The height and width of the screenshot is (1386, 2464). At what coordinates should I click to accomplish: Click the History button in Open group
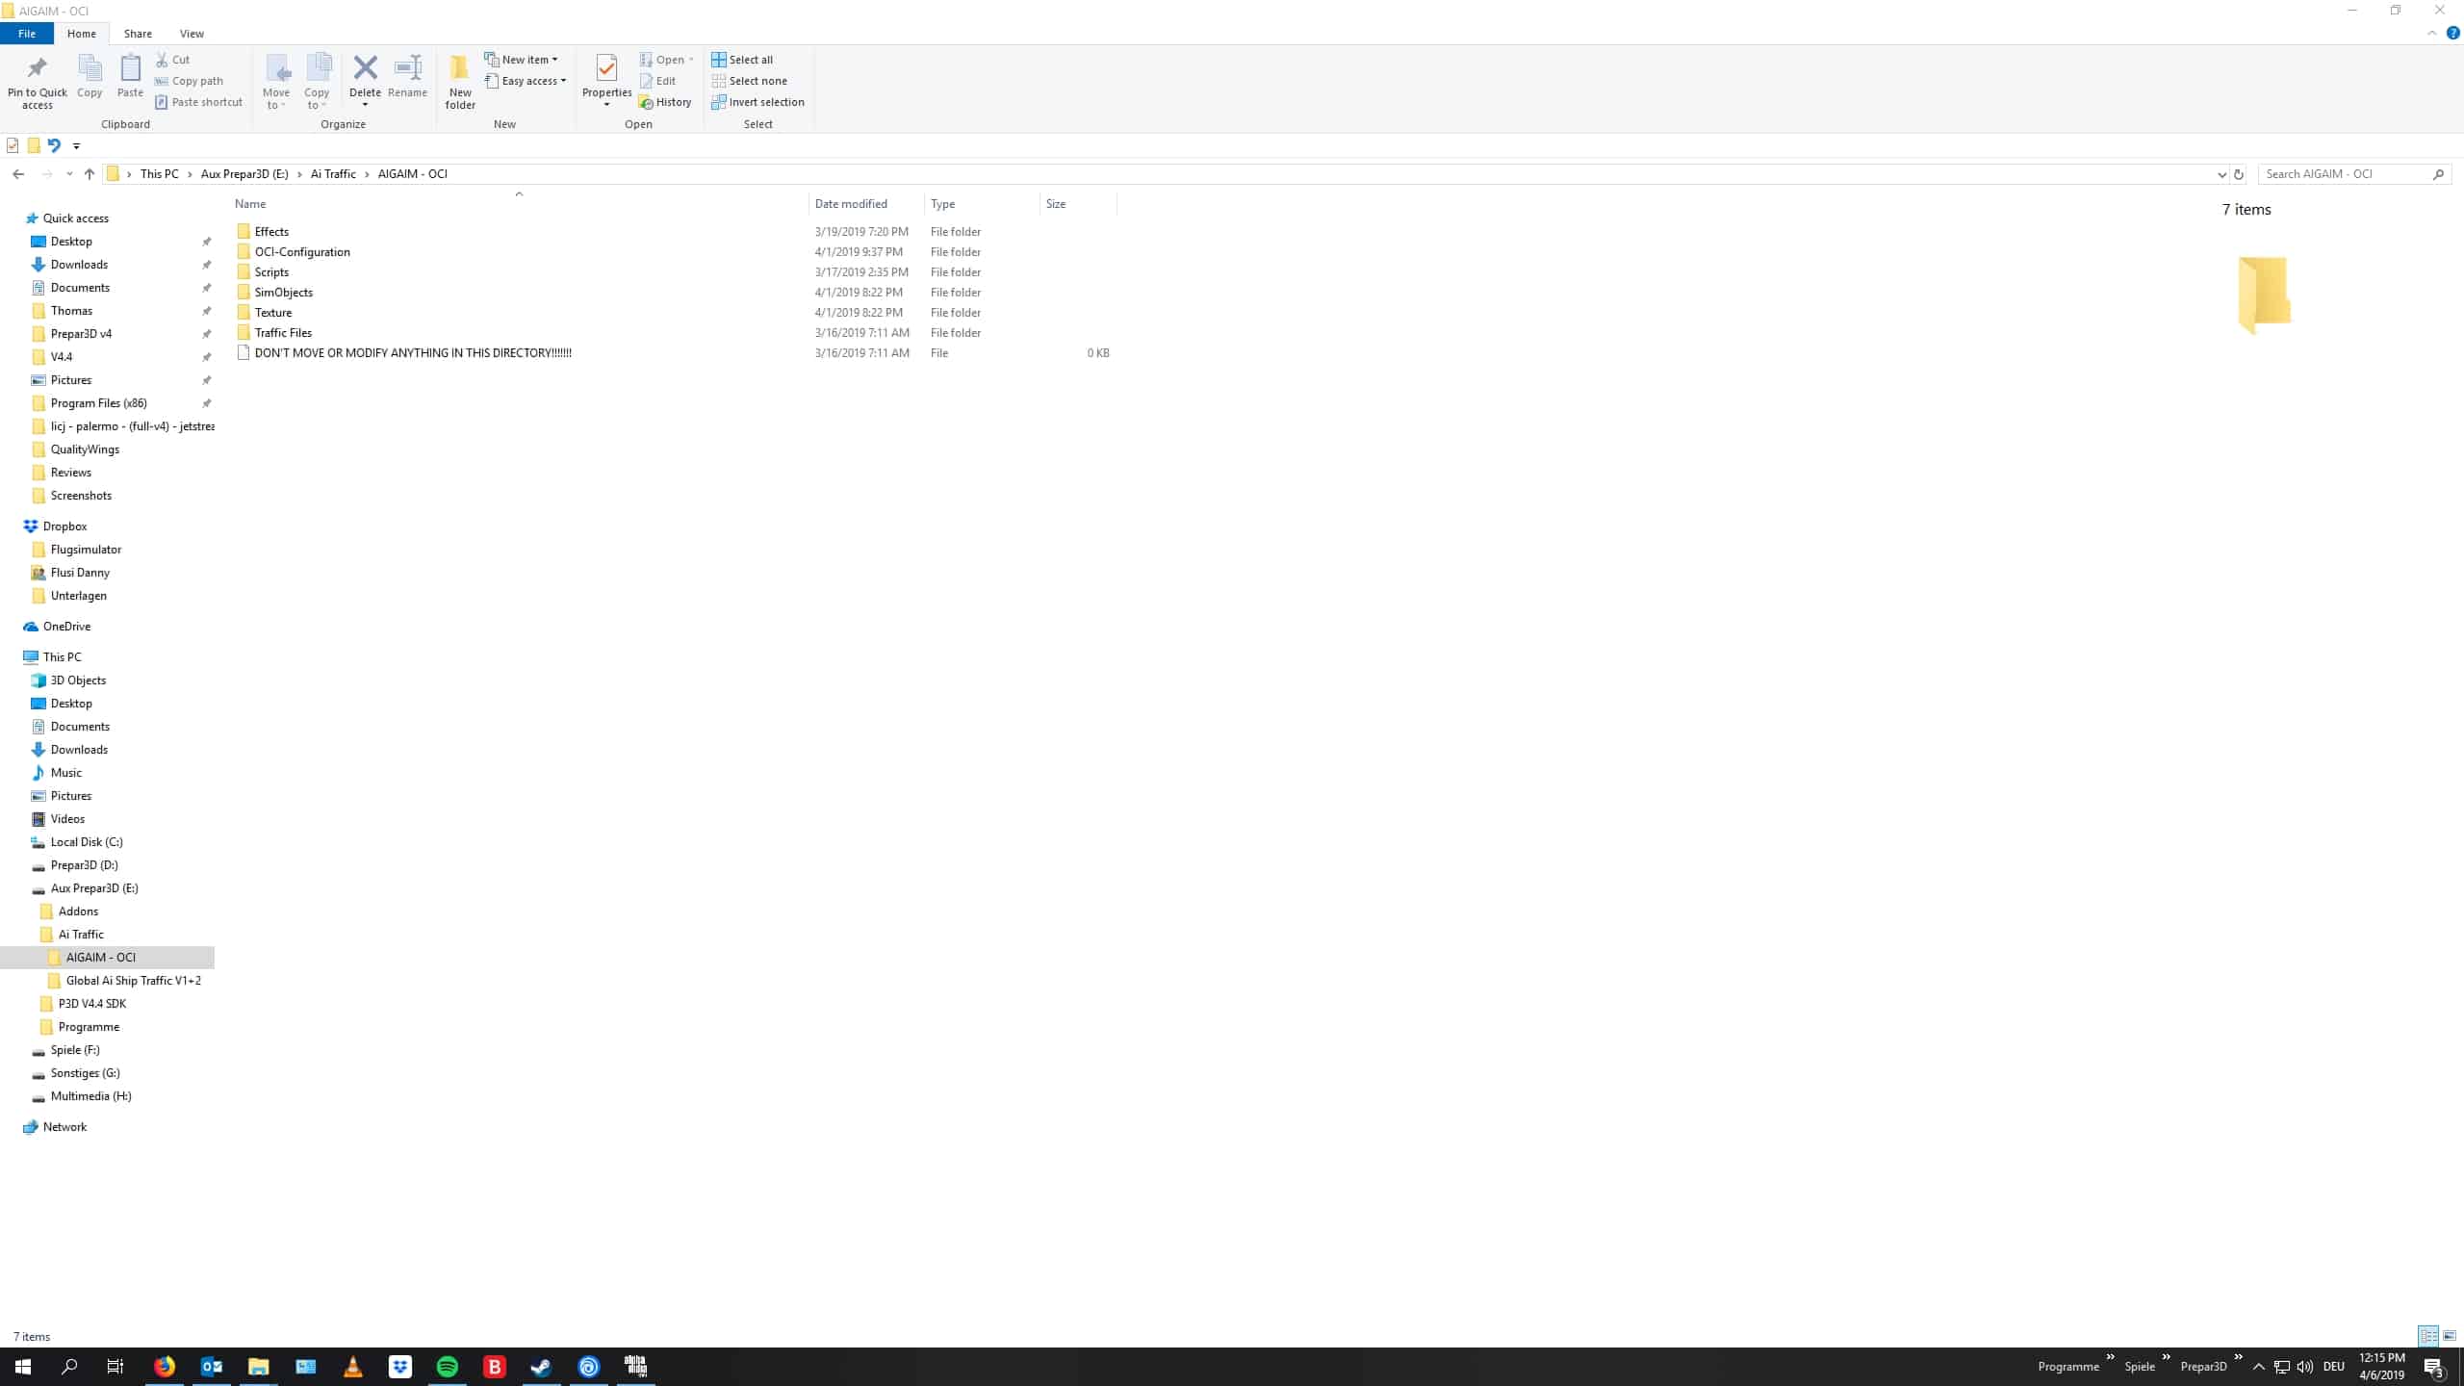[x=665, y=102]
